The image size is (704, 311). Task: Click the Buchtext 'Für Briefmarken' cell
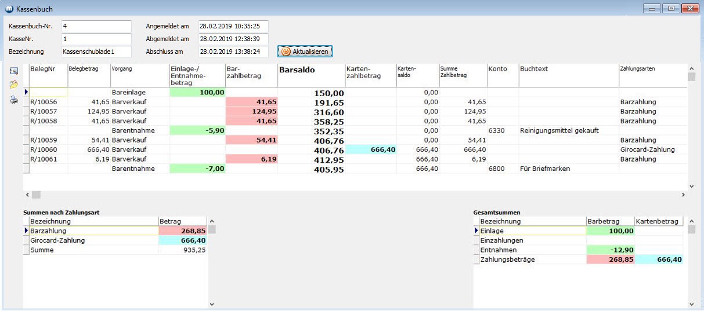[x=568, y=169]
